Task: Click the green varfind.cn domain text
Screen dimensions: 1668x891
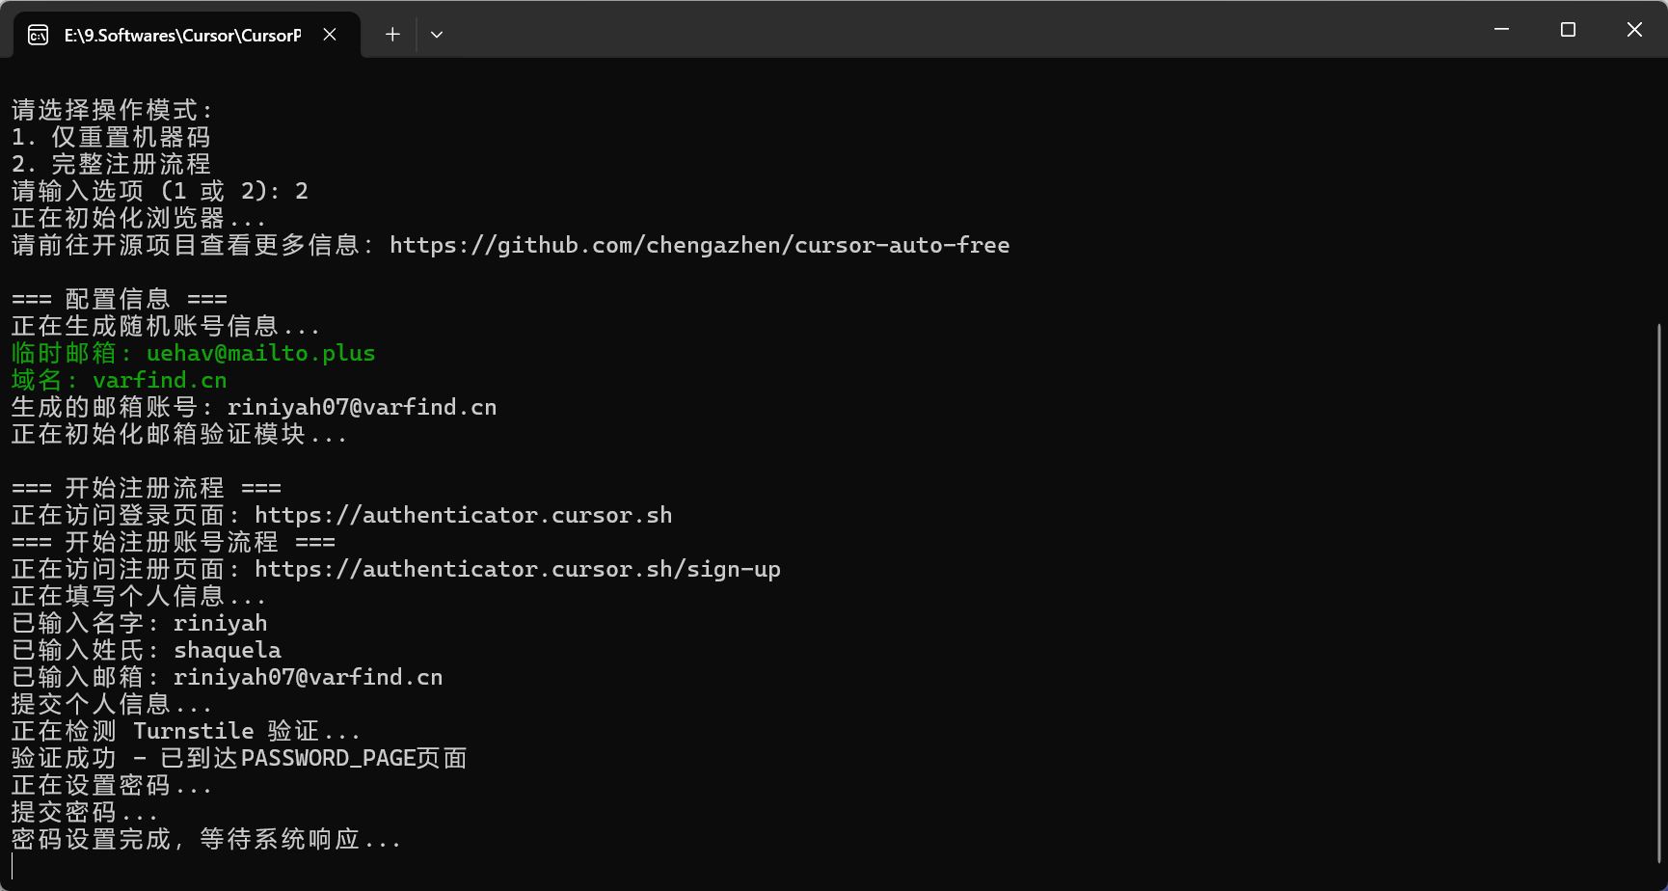Action: [x=160, y=381]
